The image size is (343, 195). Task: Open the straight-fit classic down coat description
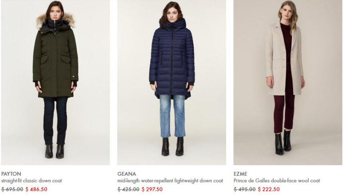(32, 181)
